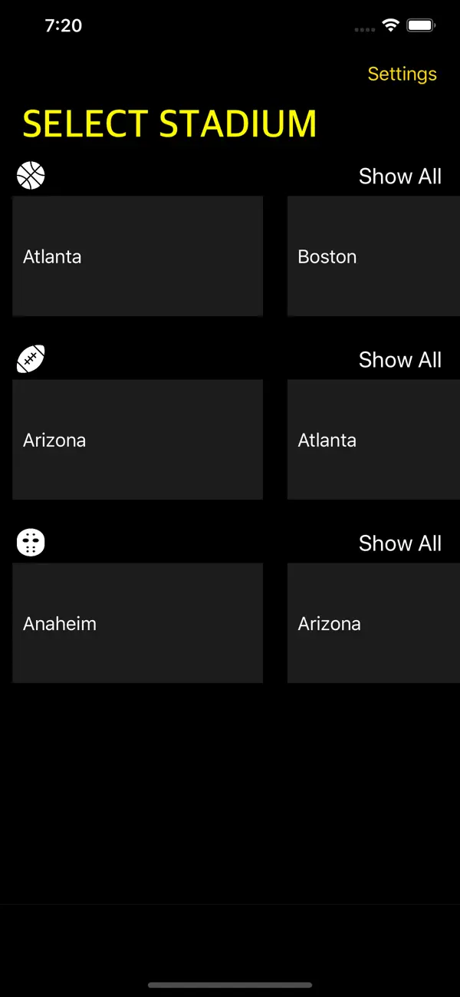
Task: Open the Anaheim hockey stadium card
Action: (137, 622)
